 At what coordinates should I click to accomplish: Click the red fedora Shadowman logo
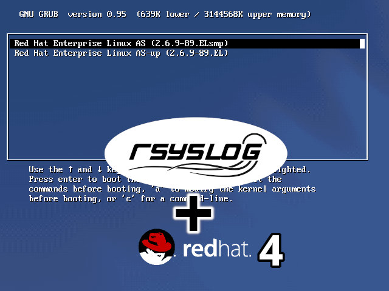click(x=157, y=247)
